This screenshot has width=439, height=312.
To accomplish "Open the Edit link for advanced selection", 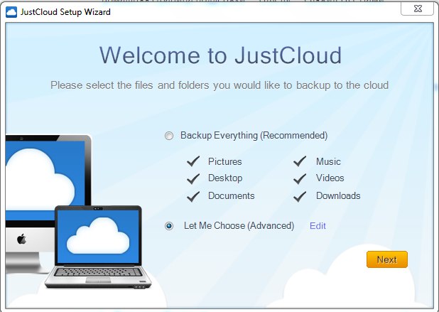I will tap(318, 226).
